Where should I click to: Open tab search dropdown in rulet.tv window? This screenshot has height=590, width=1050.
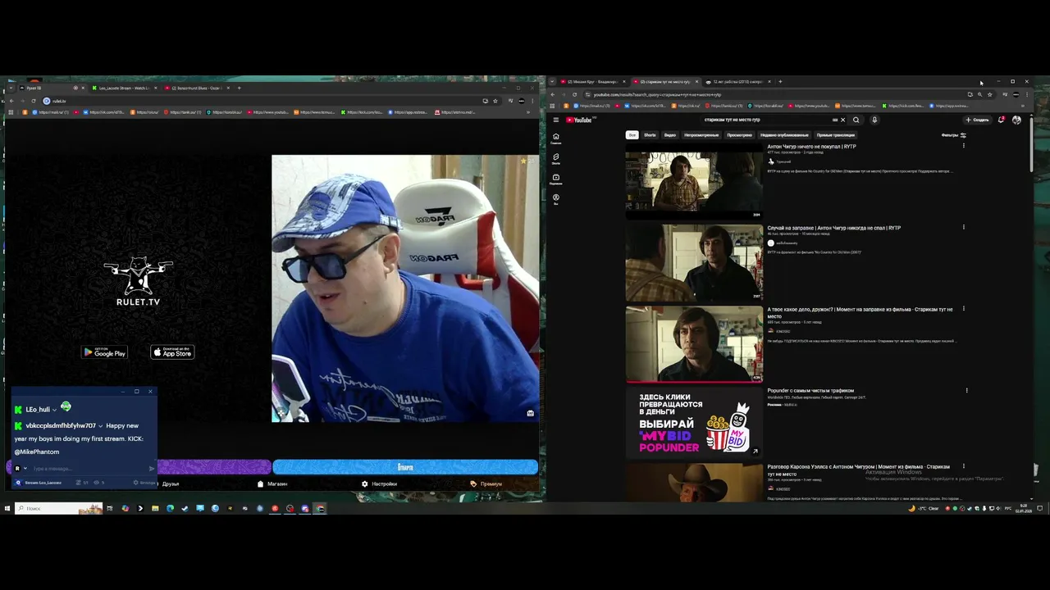[10, 88]
